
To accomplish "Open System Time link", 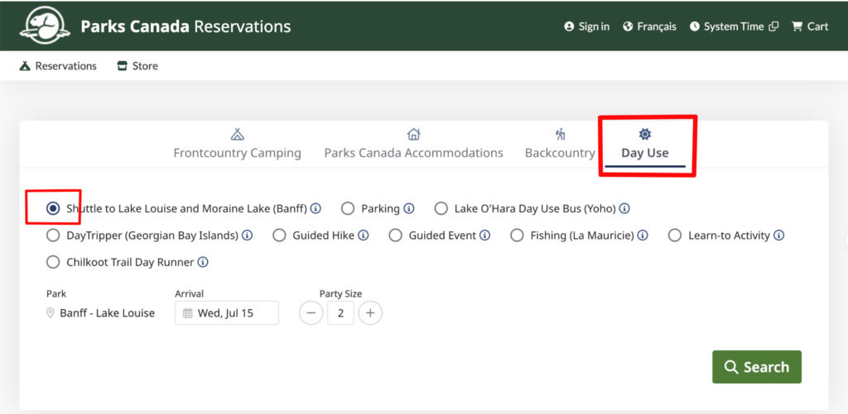I will [x=734, y=26].
